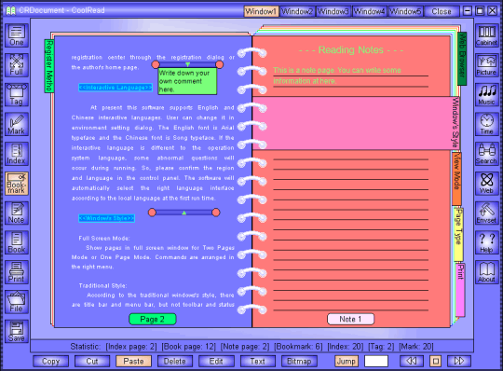Switch to Window1 tab
Viewport: 503px width, 371px height.
[261, 11]
